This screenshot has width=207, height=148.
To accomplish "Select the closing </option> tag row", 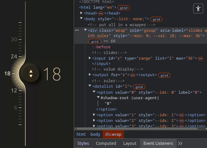I will (x=106, y=109).
